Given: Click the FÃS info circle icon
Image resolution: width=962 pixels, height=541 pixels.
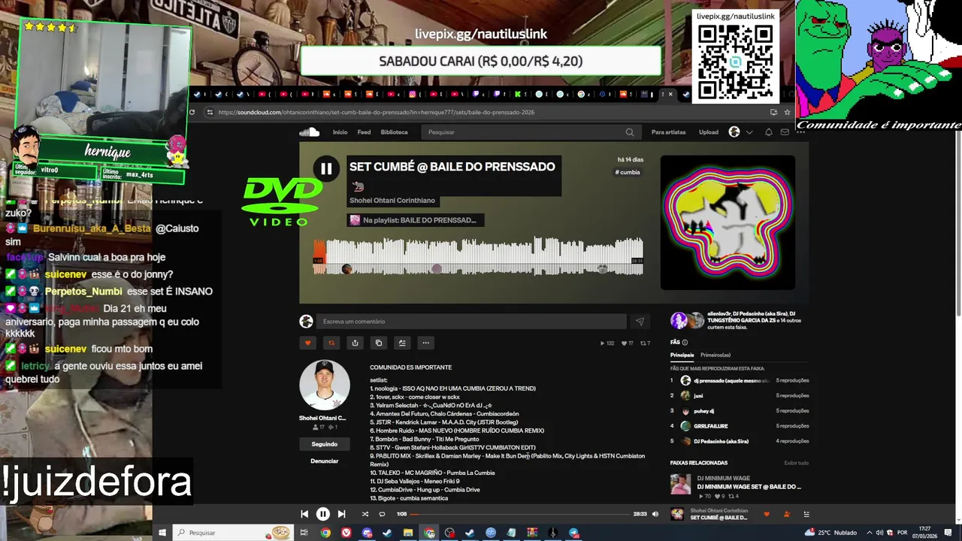Looking at the screenshot, I should pos(685,343).
